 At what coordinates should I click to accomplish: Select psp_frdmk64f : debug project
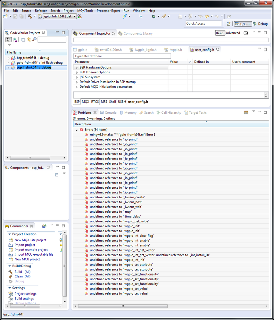tap(34, 68)
